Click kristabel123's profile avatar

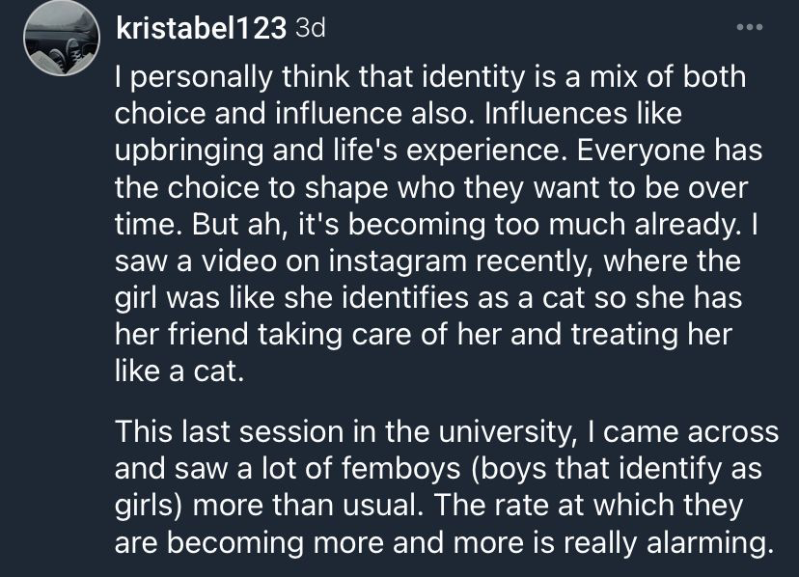coord(60,41)
